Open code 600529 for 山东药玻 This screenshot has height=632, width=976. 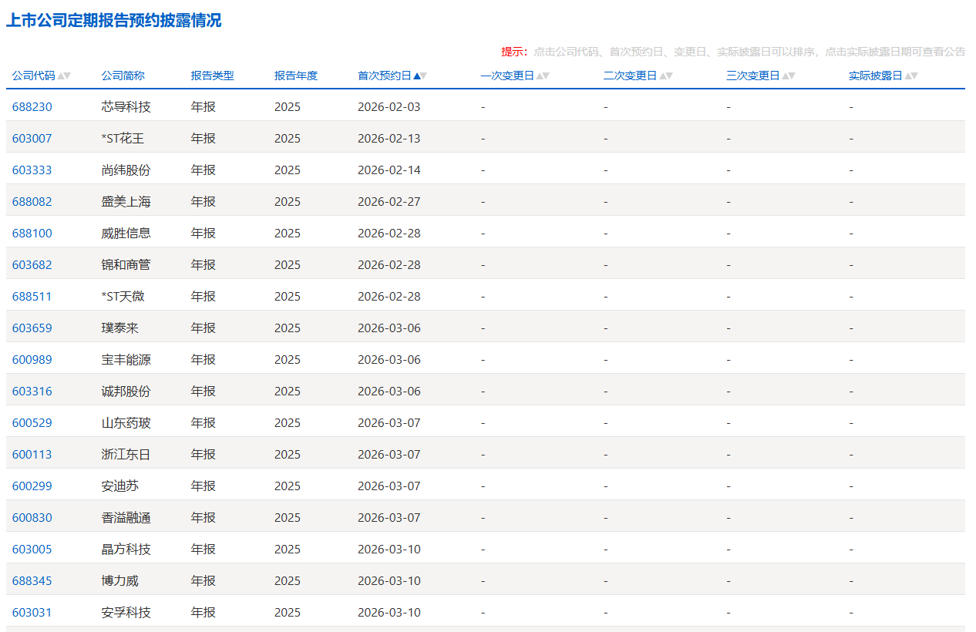click(32, 422)
